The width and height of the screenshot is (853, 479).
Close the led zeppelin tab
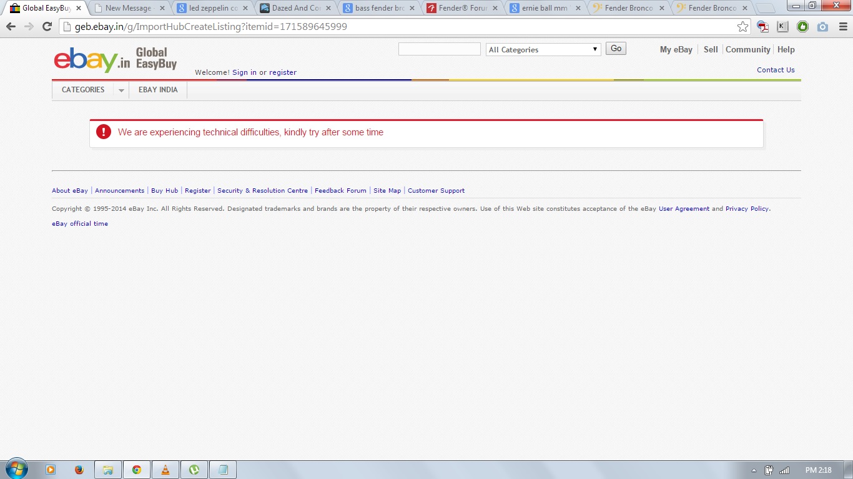point(245,8)
